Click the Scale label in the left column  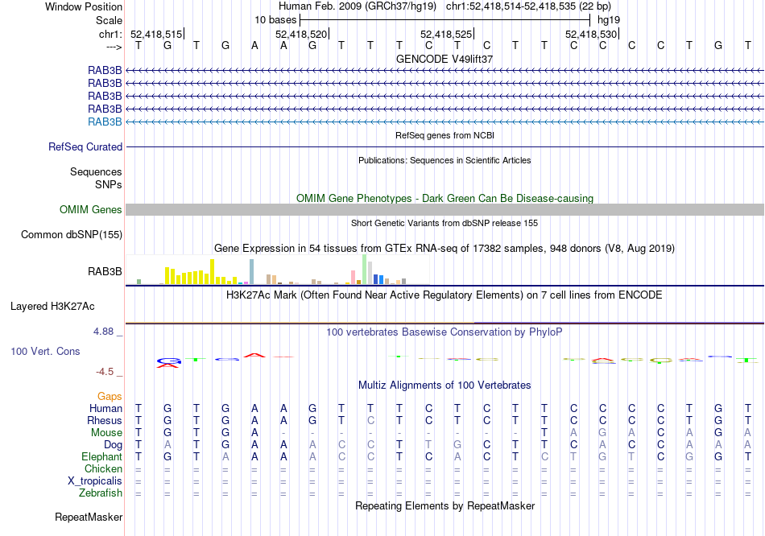coord(109,20)
